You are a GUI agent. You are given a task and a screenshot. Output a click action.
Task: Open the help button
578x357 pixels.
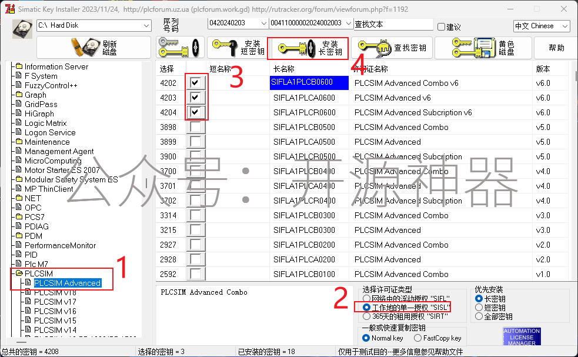tap(556, 48)
